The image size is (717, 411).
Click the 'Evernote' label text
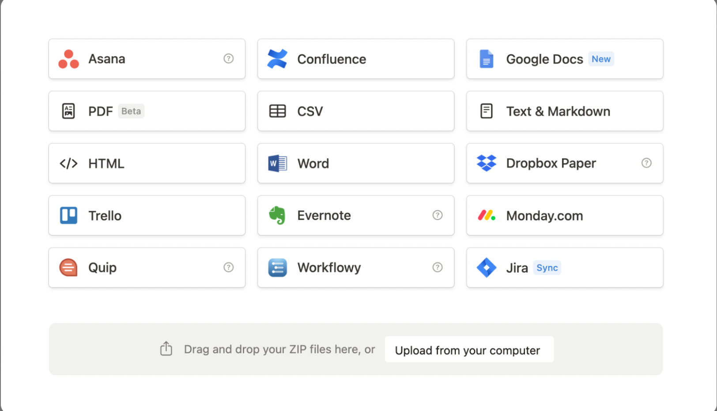pyautogui.click(x=324, y=216)
